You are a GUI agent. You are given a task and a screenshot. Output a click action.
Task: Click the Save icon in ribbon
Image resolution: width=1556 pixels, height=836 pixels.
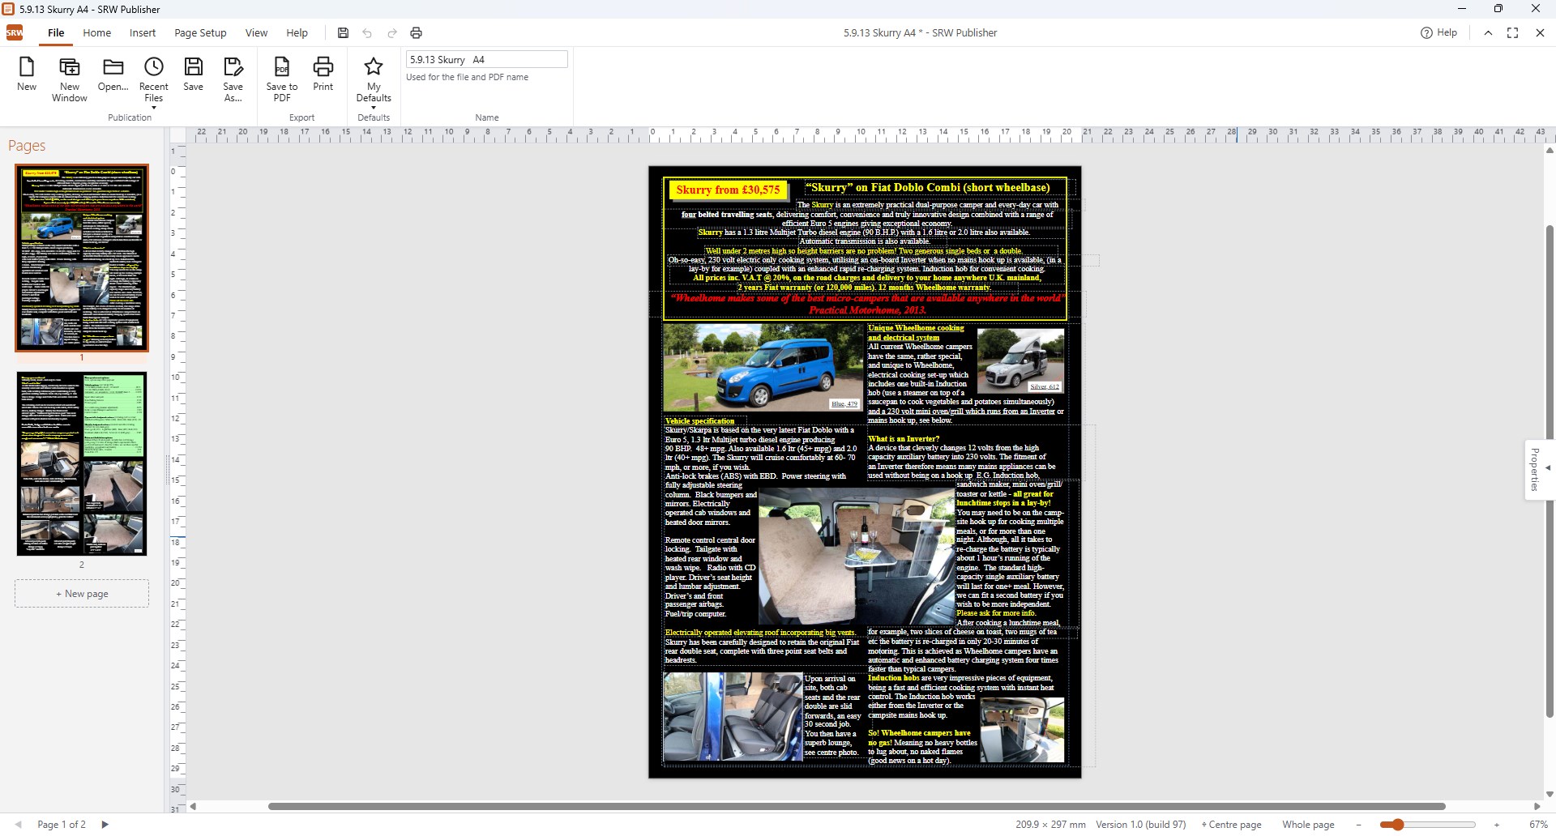pyautogui.click(x=194, y=75)
